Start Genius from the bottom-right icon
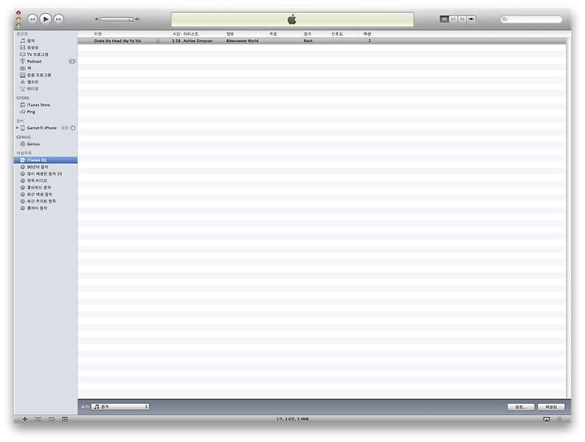585x442 pixels. [x=560, y=419]
